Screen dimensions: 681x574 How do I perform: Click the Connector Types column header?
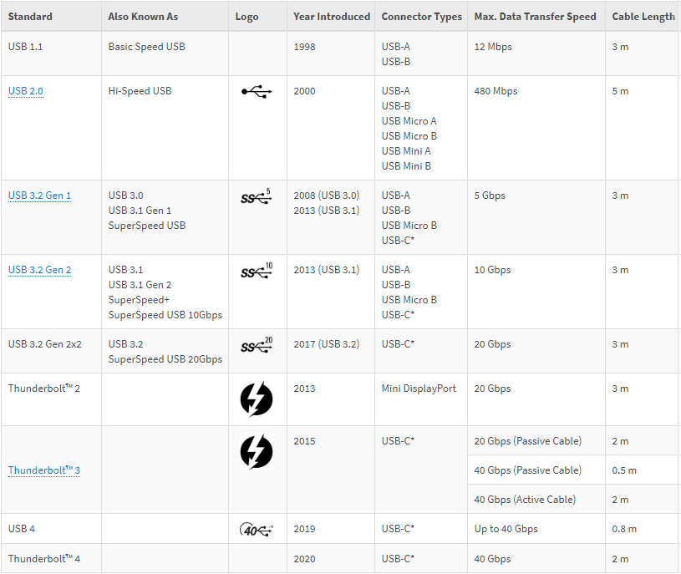coord(421,17)
